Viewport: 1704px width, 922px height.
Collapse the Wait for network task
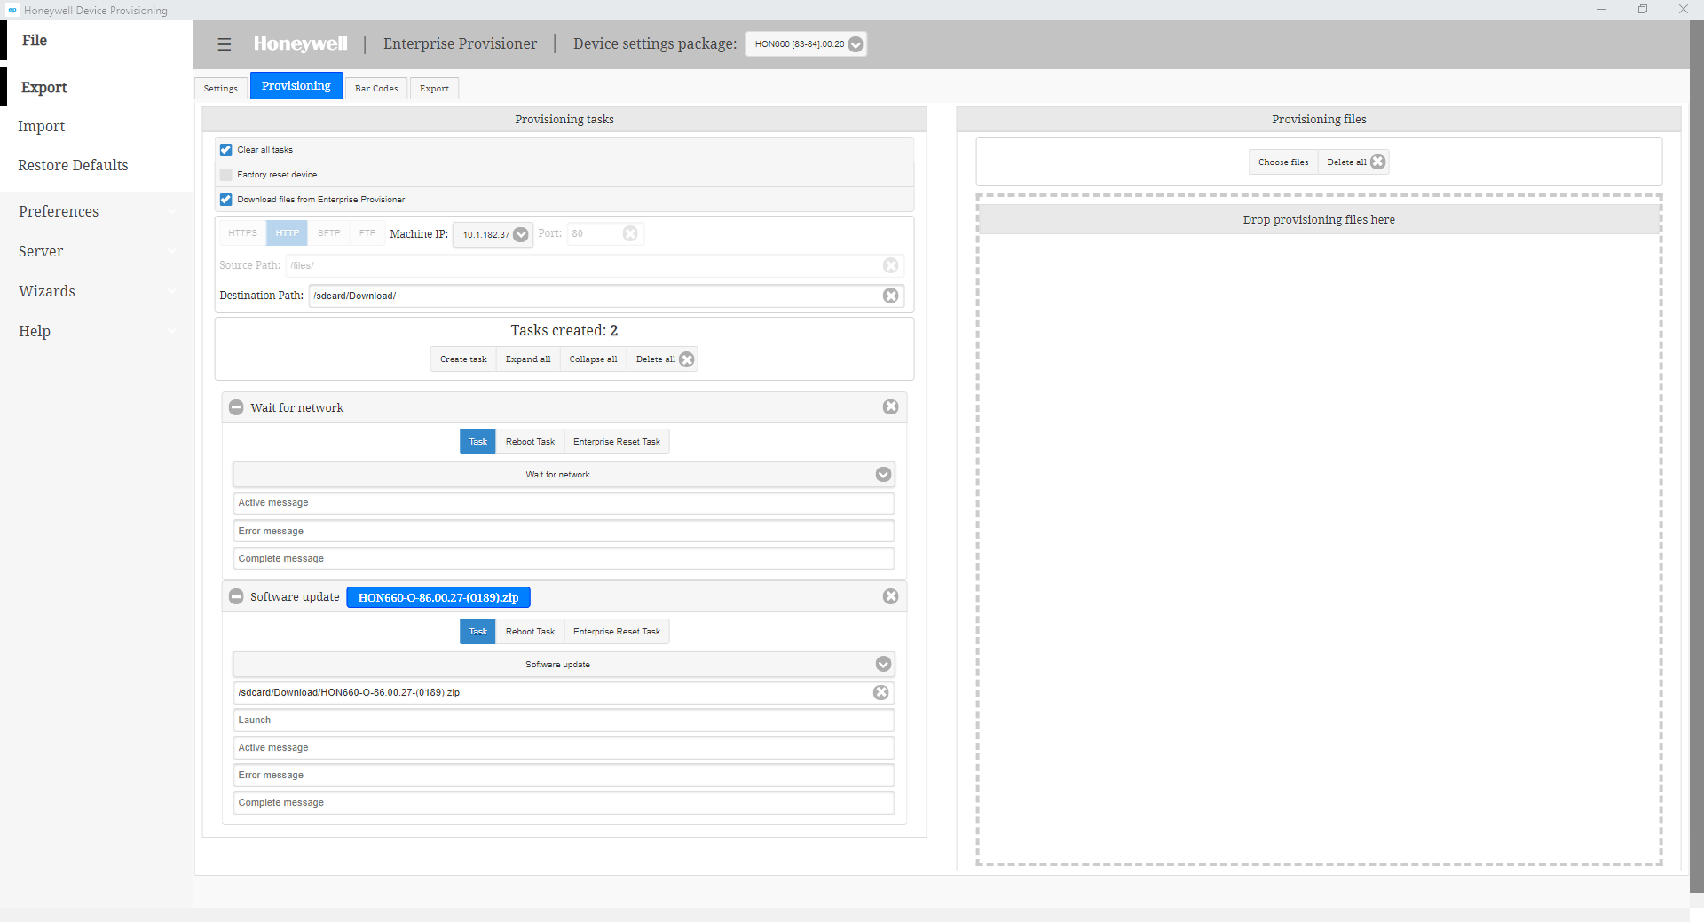pos(236,407)
